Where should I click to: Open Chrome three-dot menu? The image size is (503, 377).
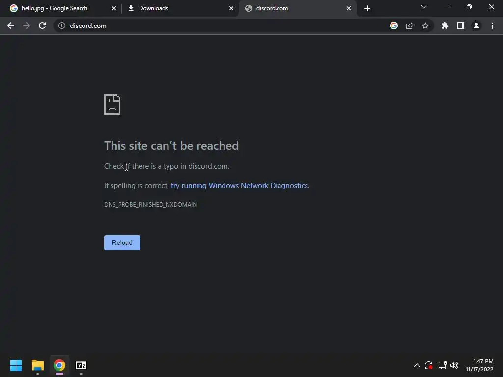(492, 26)
